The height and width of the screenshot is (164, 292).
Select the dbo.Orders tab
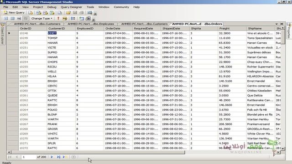click(x=197, y=24)
